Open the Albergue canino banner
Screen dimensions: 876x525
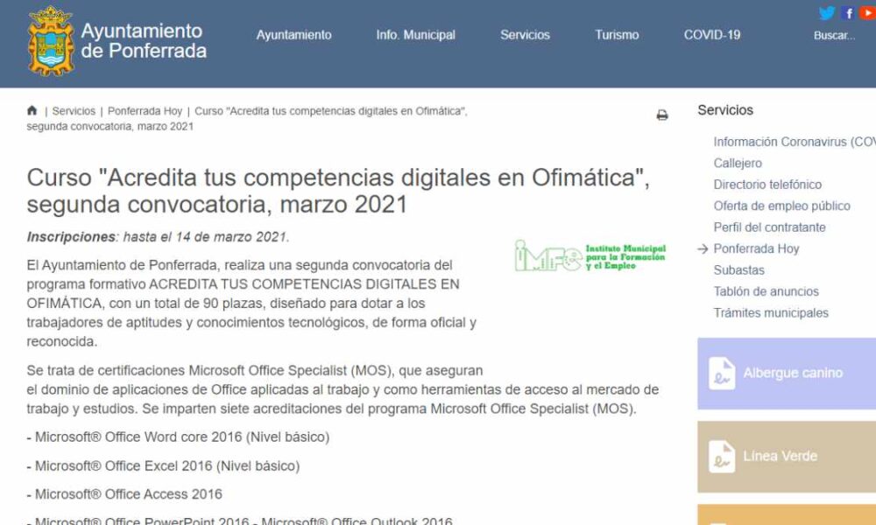(x=787, y=374)
